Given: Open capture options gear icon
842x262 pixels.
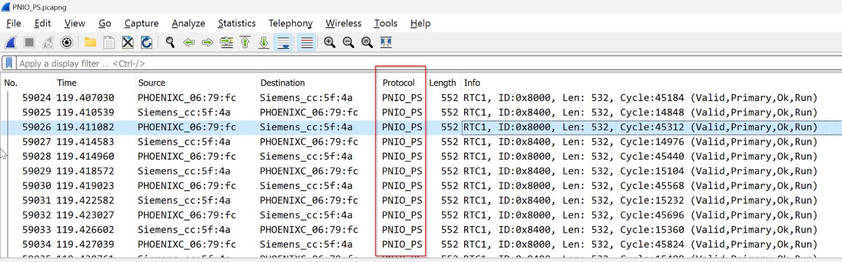Looking at the screenshot, I should (x=67, y=43).
